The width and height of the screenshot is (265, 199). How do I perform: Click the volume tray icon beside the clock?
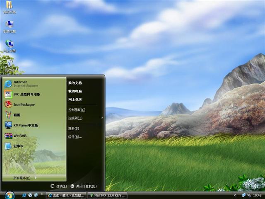[249, 195]
